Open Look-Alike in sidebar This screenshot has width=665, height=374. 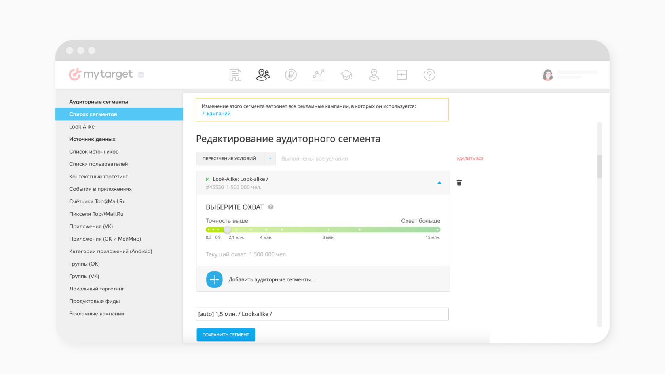[x=82, y=127]
